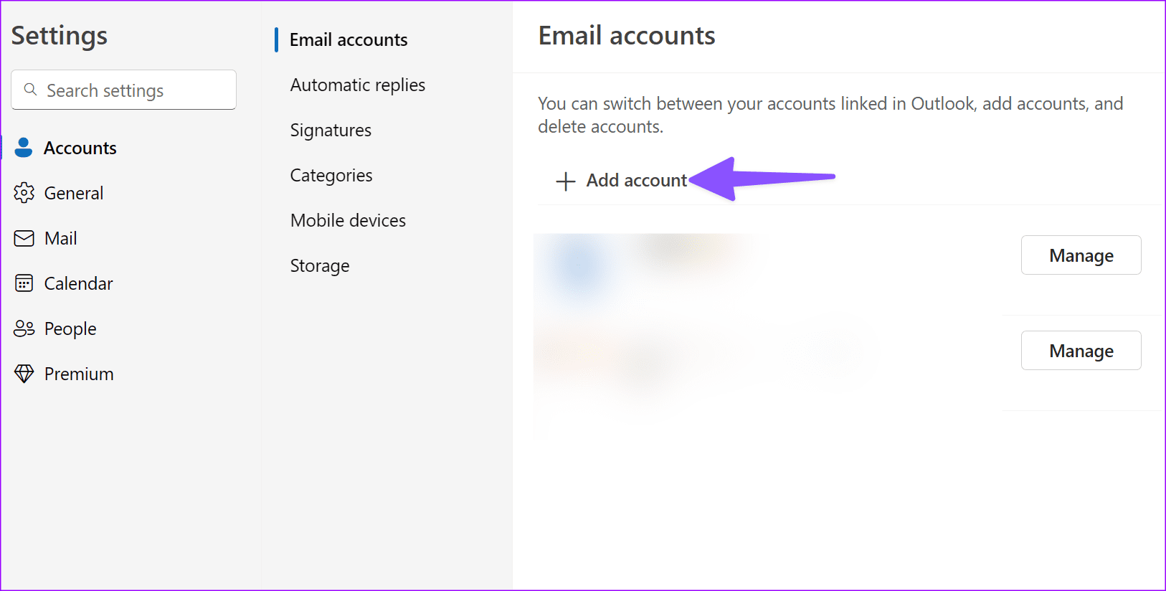The image size is (1166, 591).
Task: Select the Categories settings section
Action: click(331, 175)
